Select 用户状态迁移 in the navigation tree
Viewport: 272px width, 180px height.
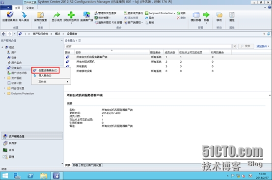point(19,73)
